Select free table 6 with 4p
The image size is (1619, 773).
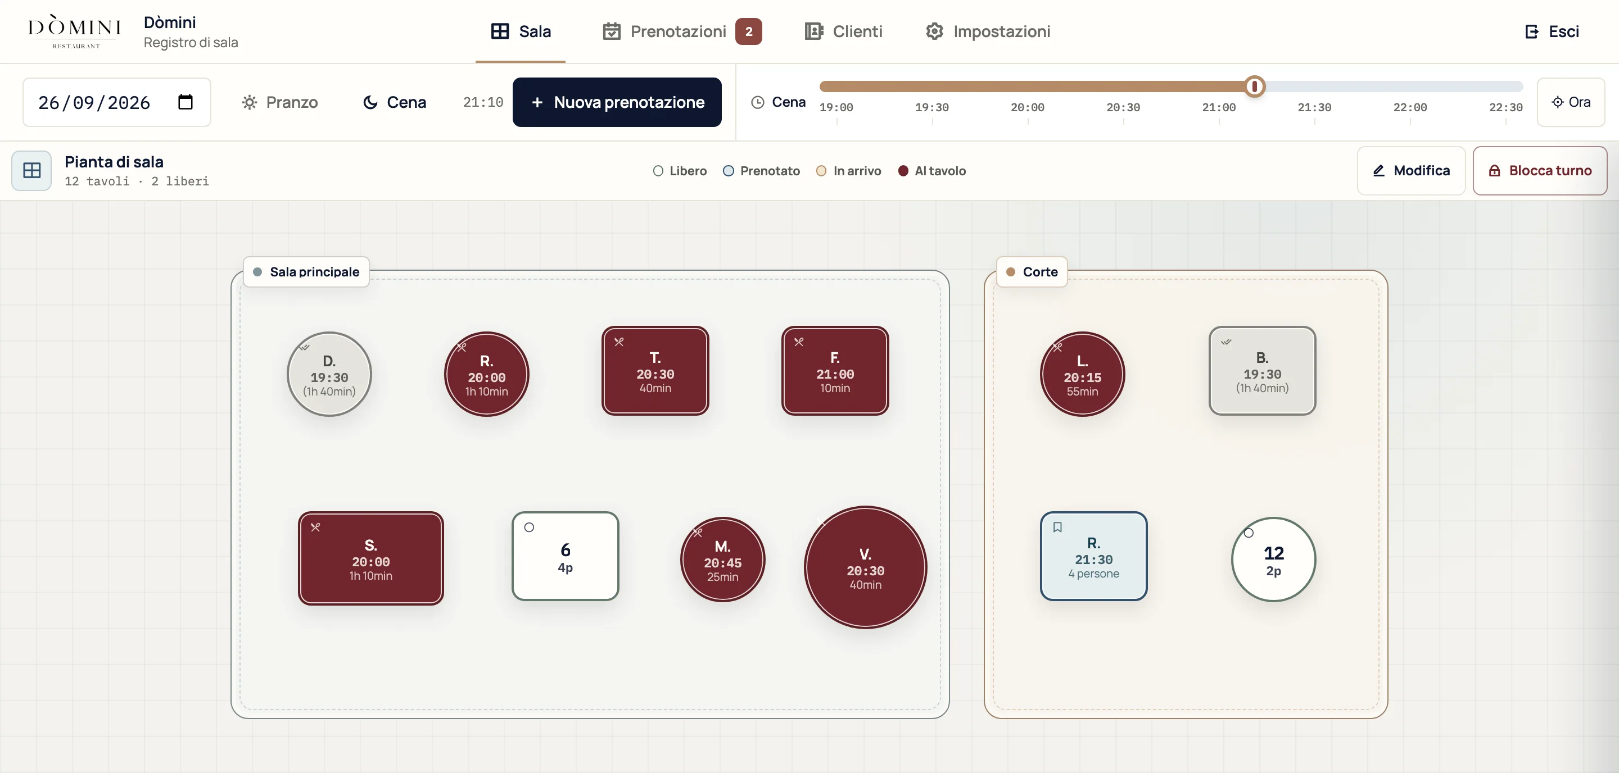click(565, 556)
